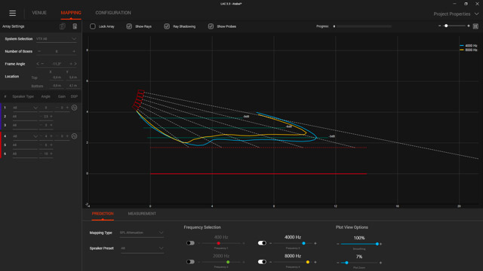This screenshot has height=271, width=483.
Task: Open the System Selection dropdown
Action: point(56,39)
